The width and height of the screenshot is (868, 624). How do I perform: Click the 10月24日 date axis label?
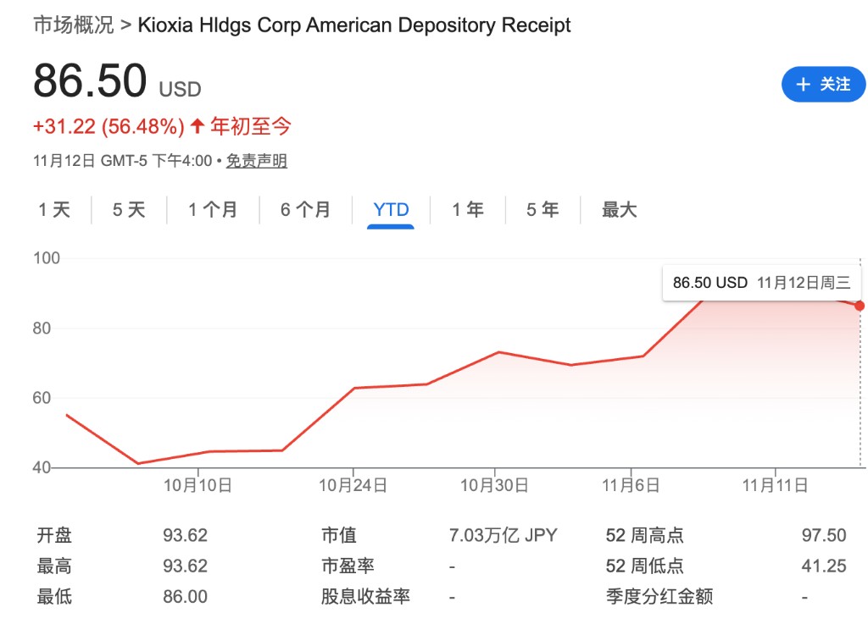point(353,486)
